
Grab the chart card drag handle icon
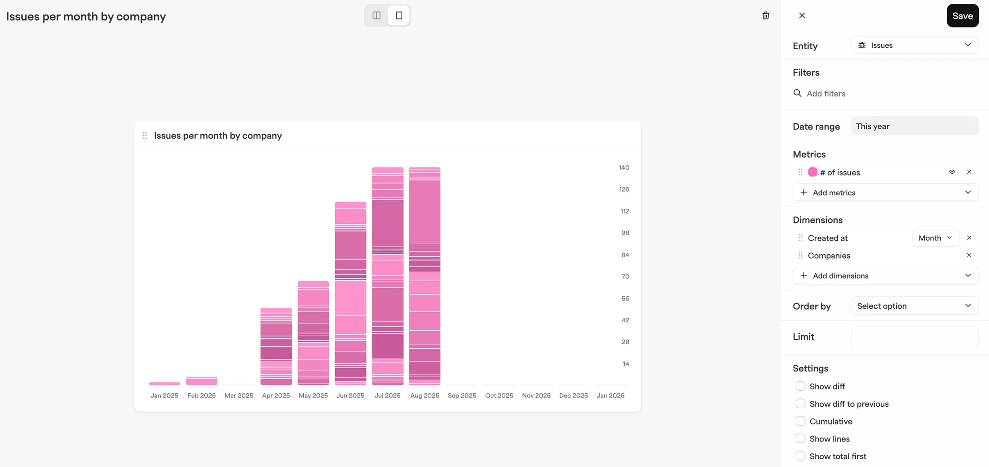[145, 136]
